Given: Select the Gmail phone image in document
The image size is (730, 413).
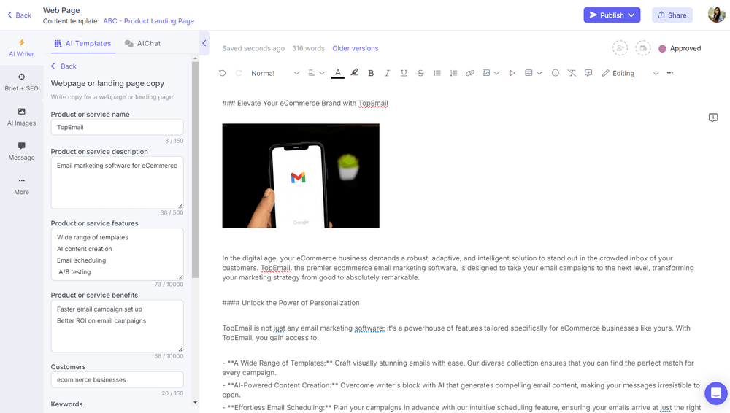Looking at the screenshot, I should point(301,176).
